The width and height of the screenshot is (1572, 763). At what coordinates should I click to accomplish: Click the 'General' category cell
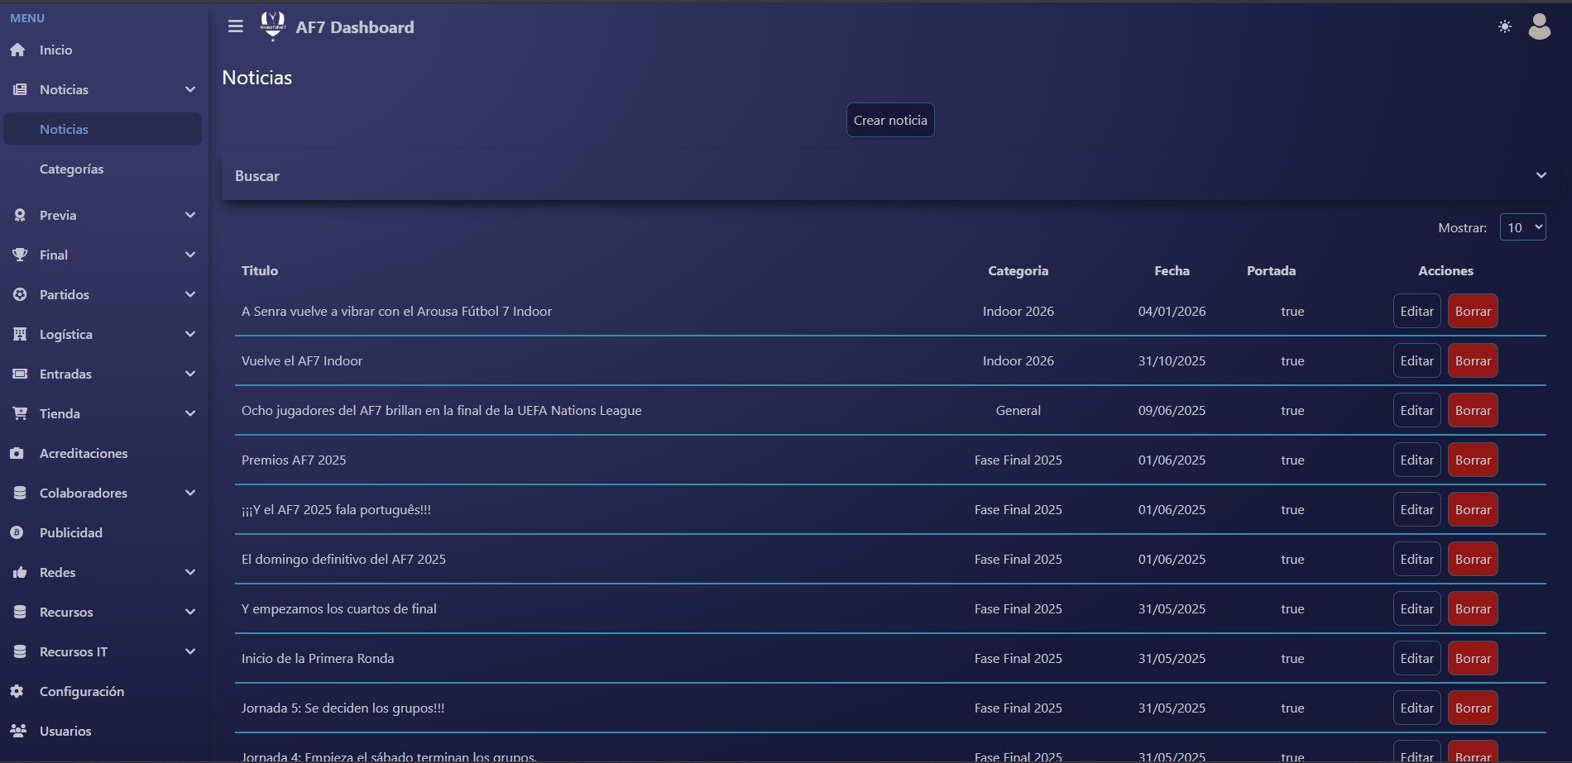pyautogui.click(x=1018, y=410)
